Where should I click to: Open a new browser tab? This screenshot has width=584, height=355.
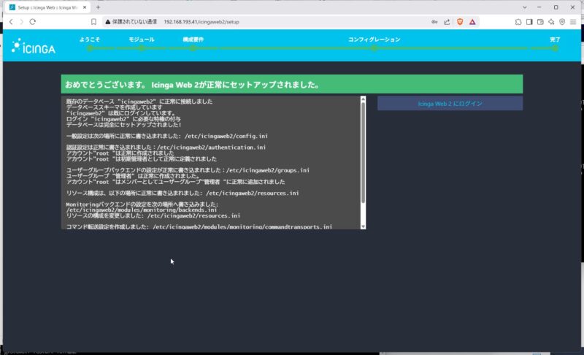pos(98,7)
